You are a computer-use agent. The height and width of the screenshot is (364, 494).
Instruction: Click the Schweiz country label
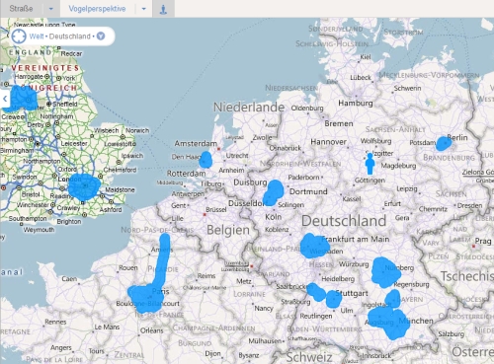309,357
